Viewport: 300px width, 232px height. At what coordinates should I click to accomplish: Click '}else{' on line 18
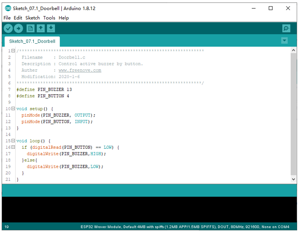(x=30, y=160)
